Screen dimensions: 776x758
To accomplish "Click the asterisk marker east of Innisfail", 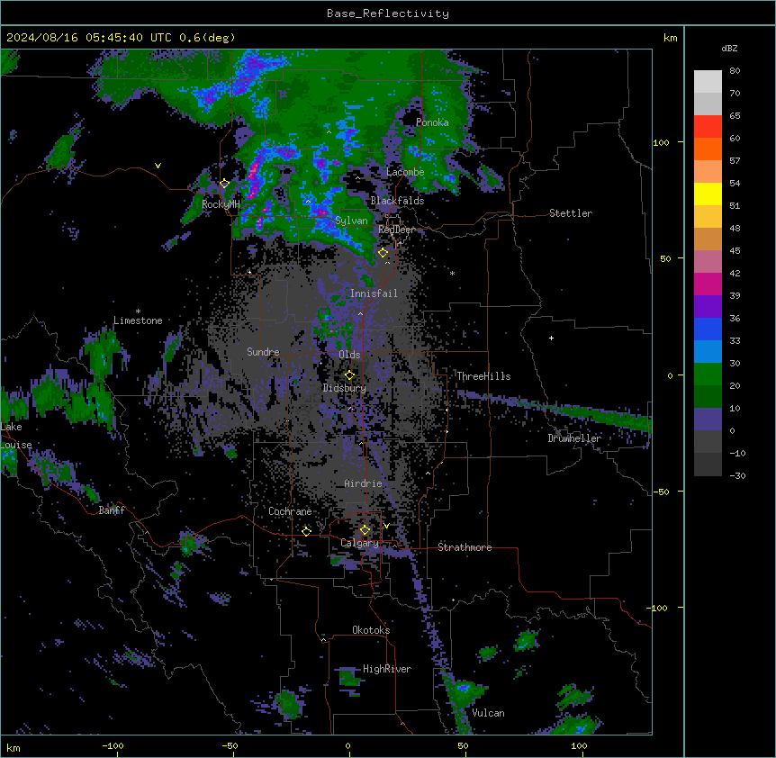I will [x=452, y=273].
